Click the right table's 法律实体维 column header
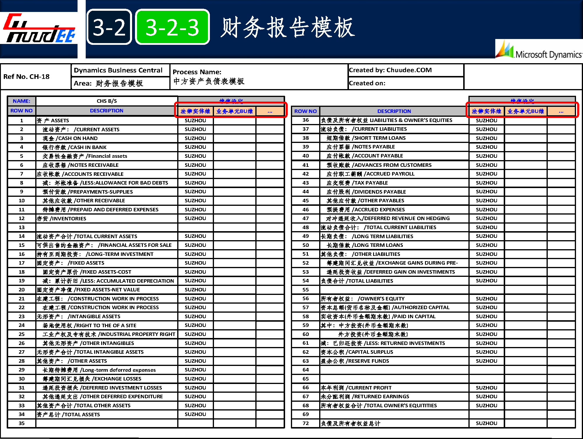This screenshot has height=439, width=583. point(486,111)
